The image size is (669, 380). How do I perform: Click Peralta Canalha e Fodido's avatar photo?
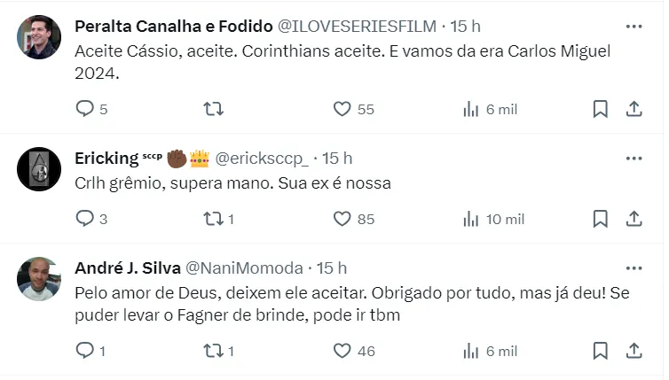pyautogui.click(x=39, y=37)
